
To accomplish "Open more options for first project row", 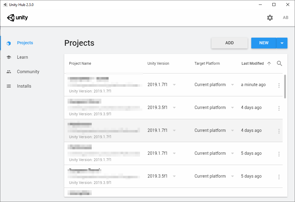I will pos(279,85).
